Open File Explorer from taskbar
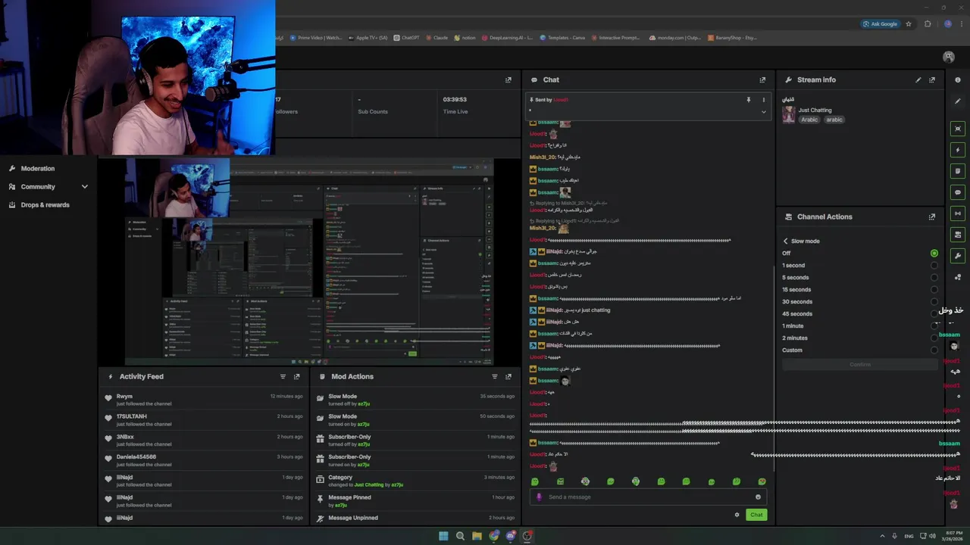Screen dimensions: 970x545 point(477,536)
